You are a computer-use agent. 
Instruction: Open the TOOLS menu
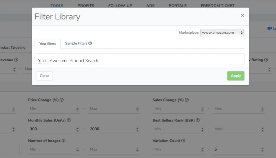57,5
